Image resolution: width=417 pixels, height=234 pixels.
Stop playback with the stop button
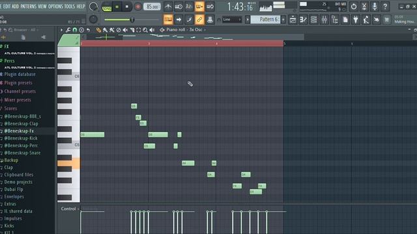pos(127,7)
